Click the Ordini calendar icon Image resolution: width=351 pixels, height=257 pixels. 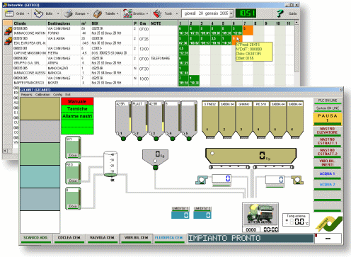click(x=9, y=13)
